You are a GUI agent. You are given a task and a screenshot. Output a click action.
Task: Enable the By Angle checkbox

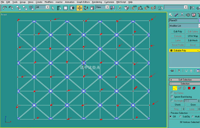pyautogui.click(x=172, y=101)
